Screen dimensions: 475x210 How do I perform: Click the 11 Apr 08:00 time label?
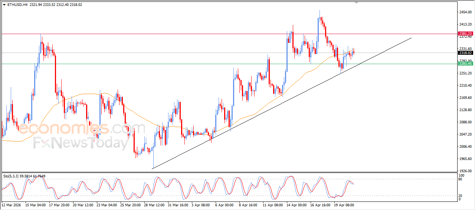click(x=273, y=204)
